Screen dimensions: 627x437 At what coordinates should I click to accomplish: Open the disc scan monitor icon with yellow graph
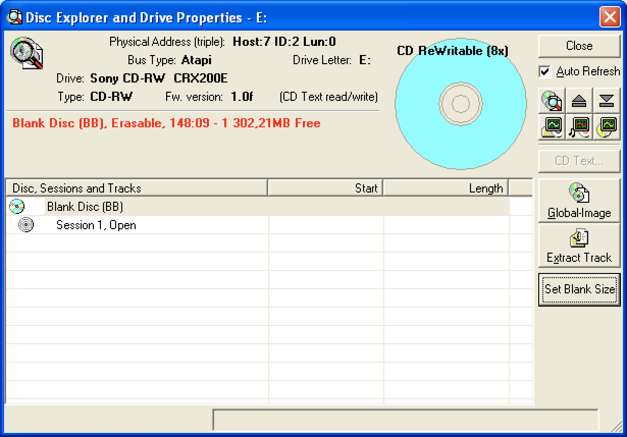coord(607,127)
